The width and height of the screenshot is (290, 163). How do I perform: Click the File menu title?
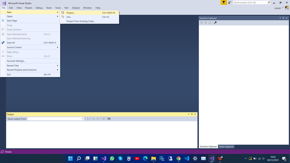(x=3, y=8)
